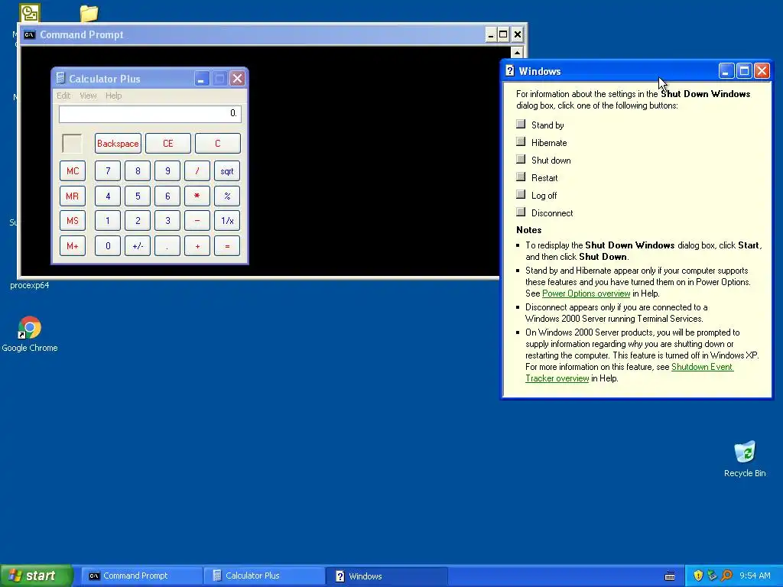Click the Start button
The width and height of the screenshot is (783, 587).
(x=36, y=576)
